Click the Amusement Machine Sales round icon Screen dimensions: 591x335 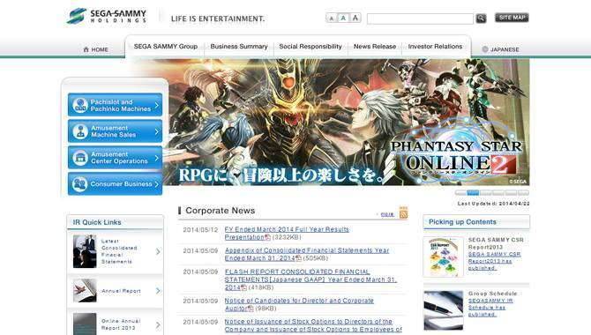point(80,131)
